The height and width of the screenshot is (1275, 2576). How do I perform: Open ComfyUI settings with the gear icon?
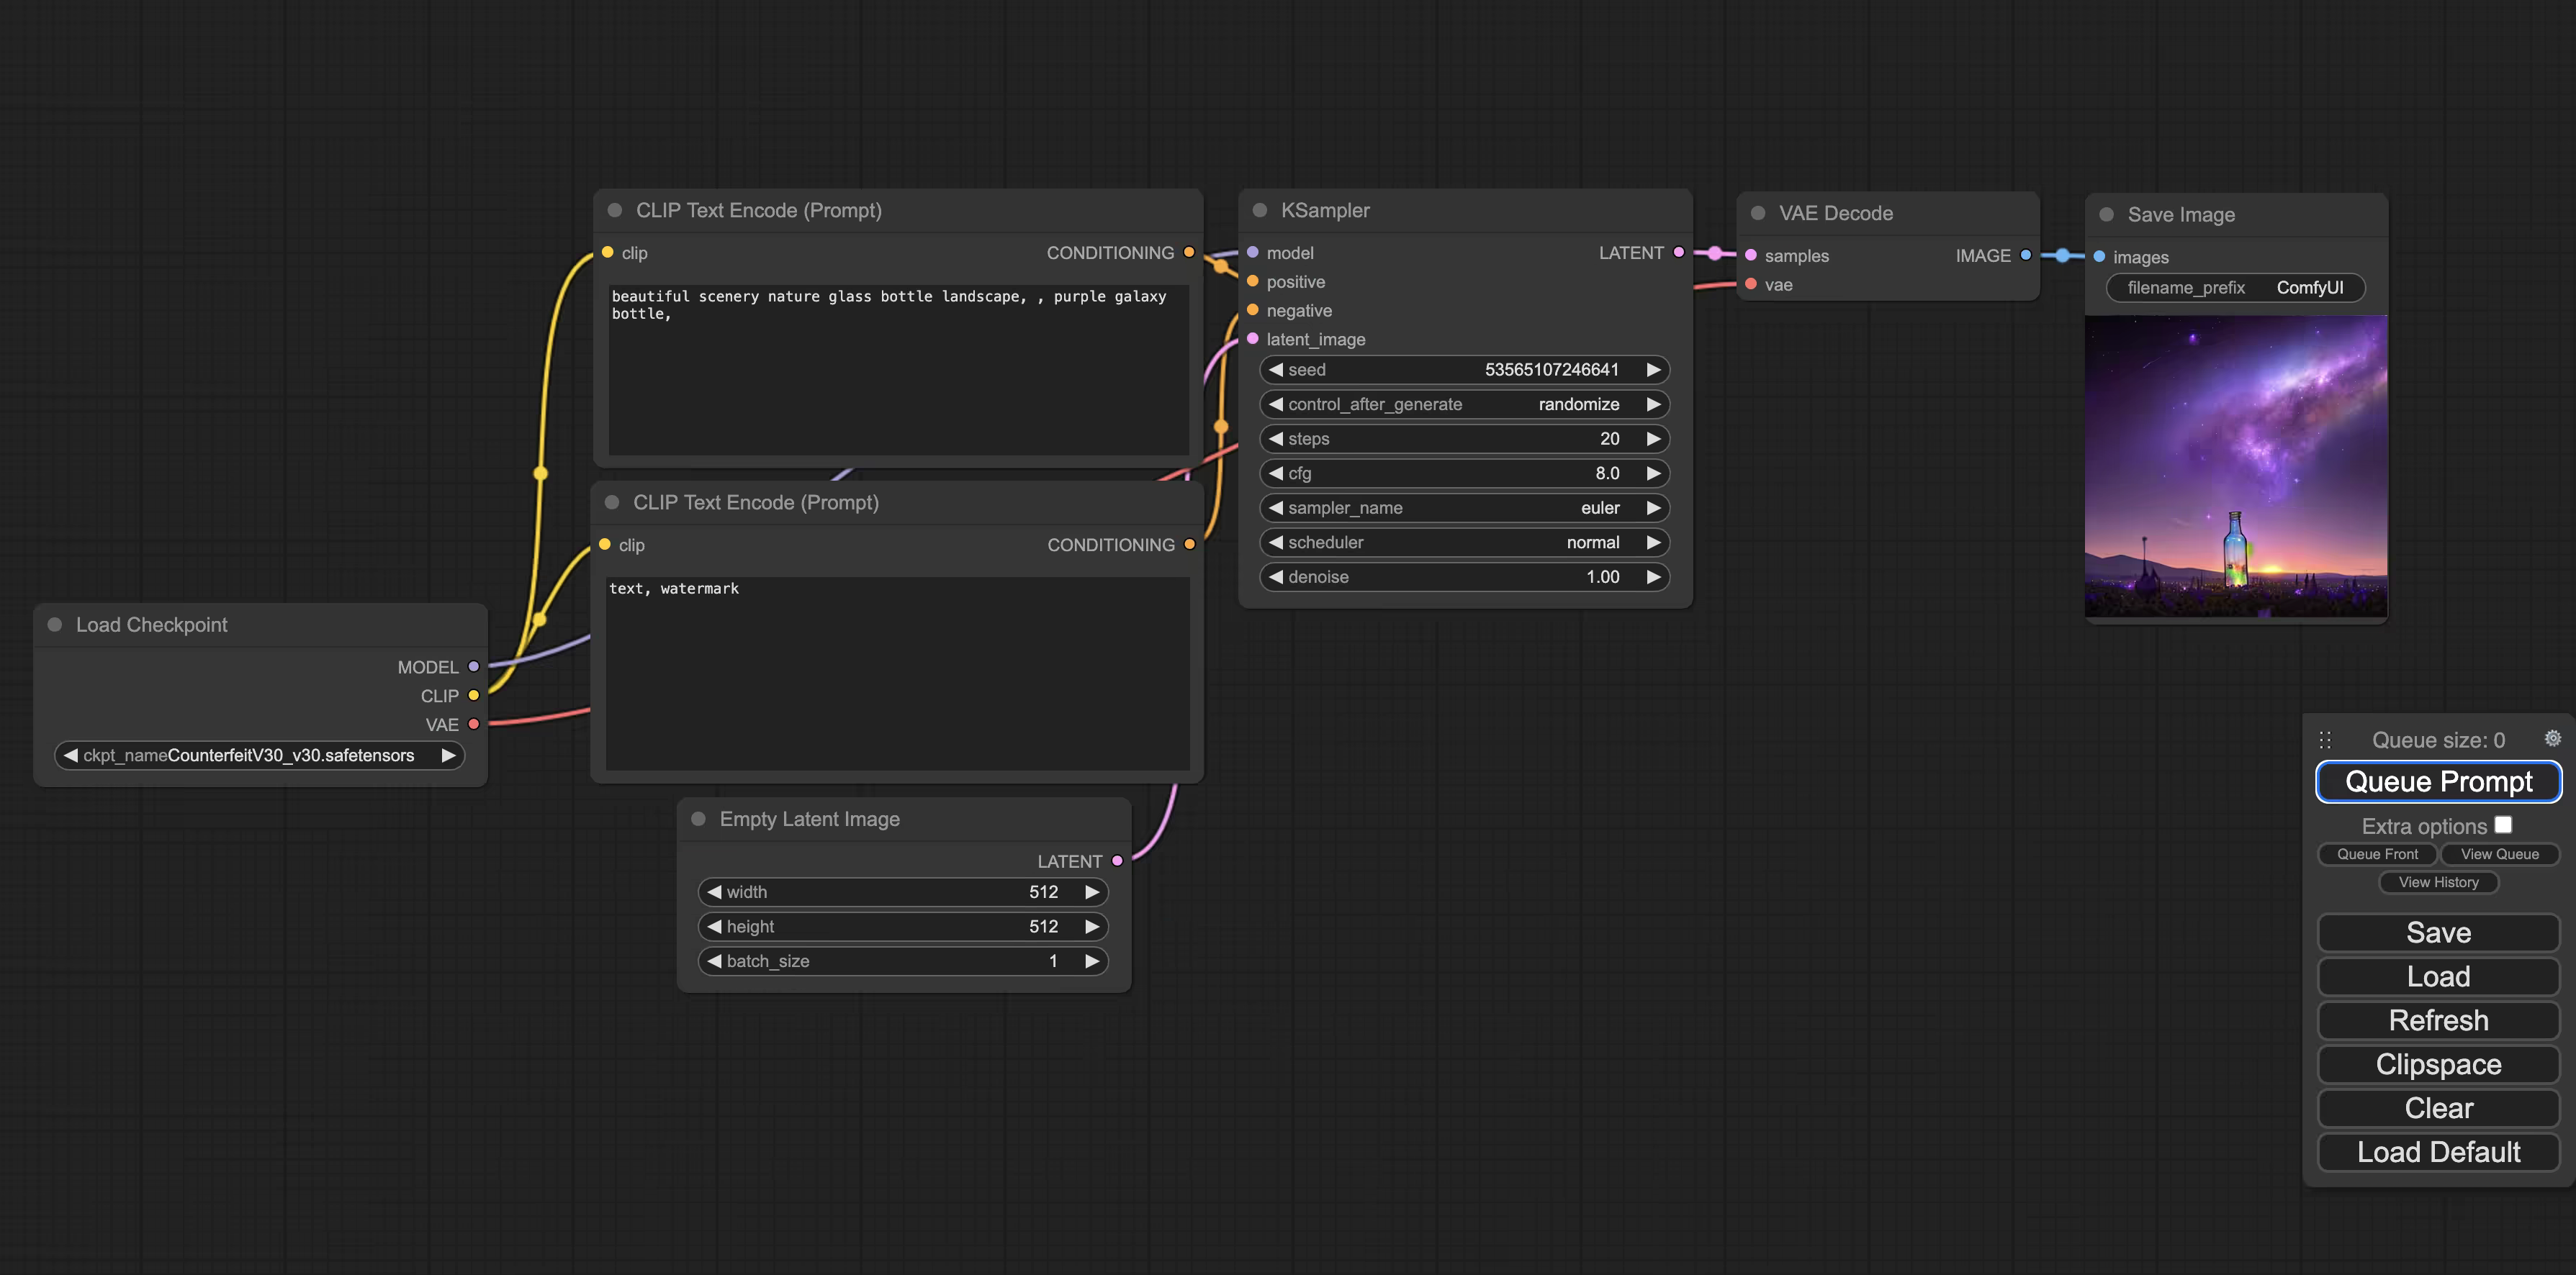(2553, 738)
